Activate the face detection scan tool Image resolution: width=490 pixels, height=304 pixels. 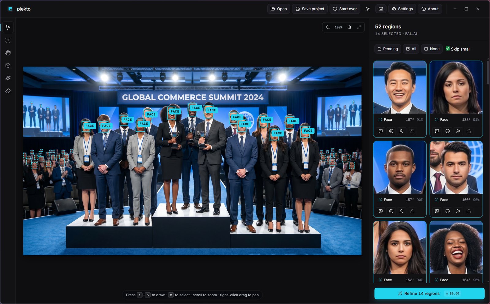[8, 40]
